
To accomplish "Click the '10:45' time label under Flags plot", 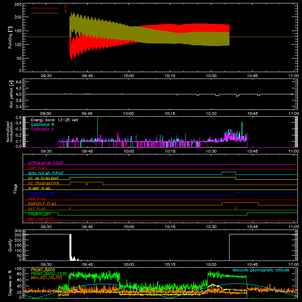I will tap(253, 227).
